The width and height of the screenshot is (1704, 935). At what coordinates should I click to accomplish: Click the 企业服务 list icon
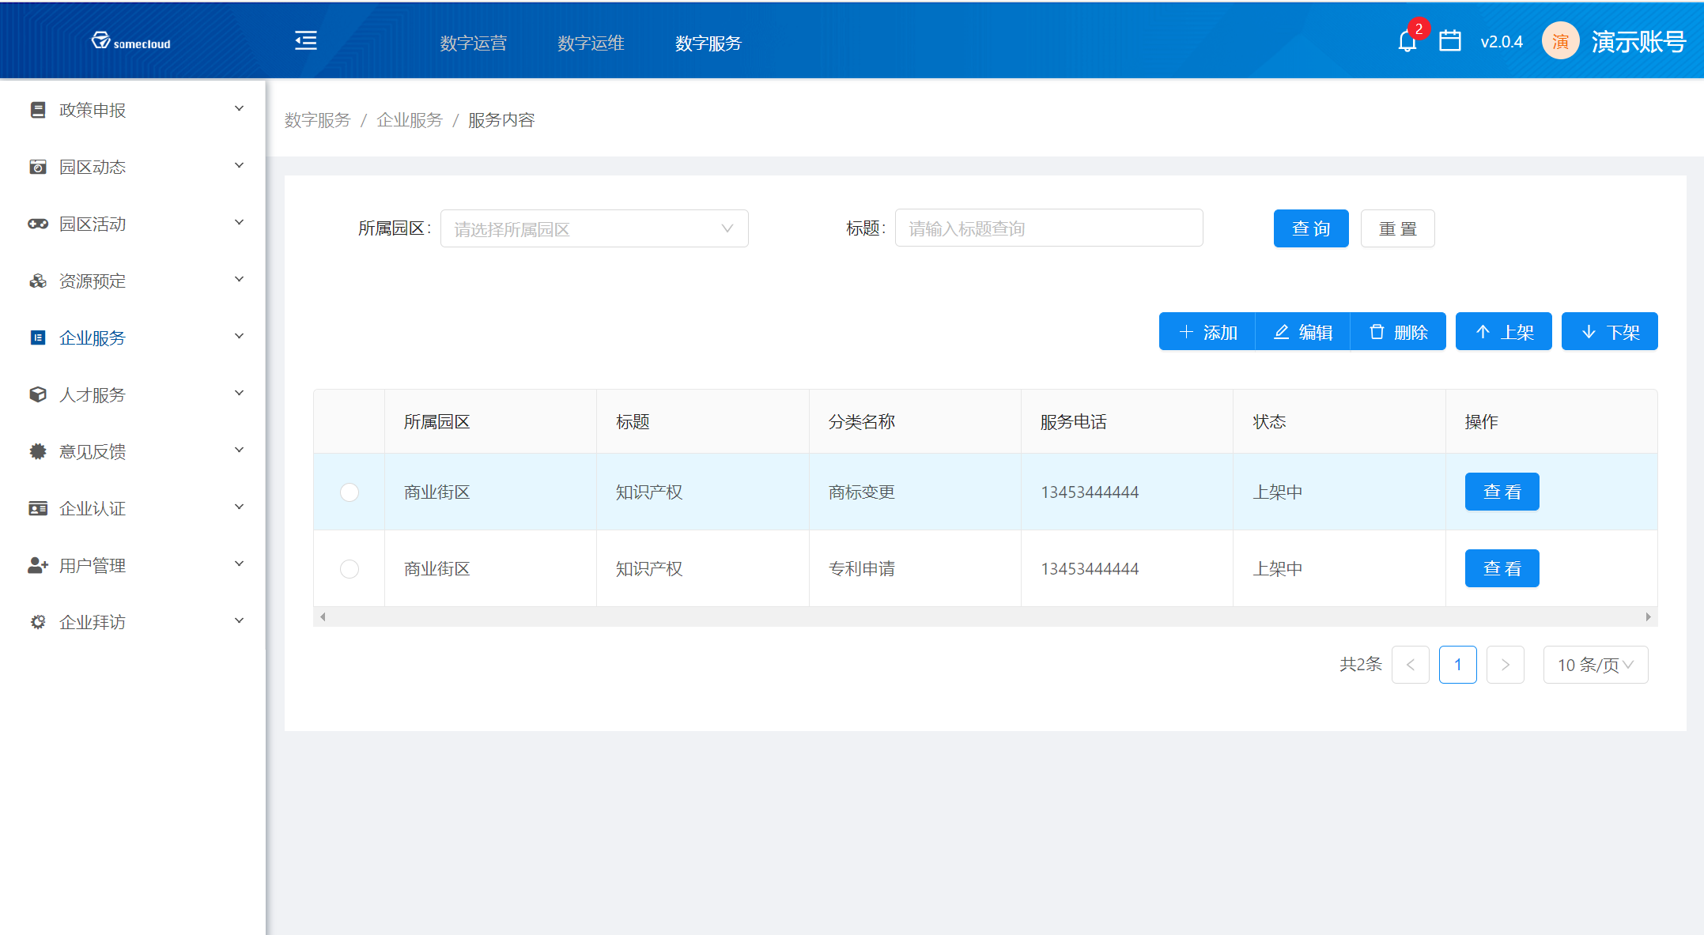(37, 337)
